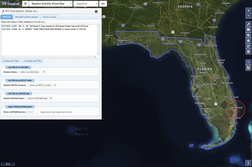Image resolution: width=252 pixels, height=167 pixels.
Task: Collapse the TFR Tools panel with arrow icon
Action: point(96,11)
